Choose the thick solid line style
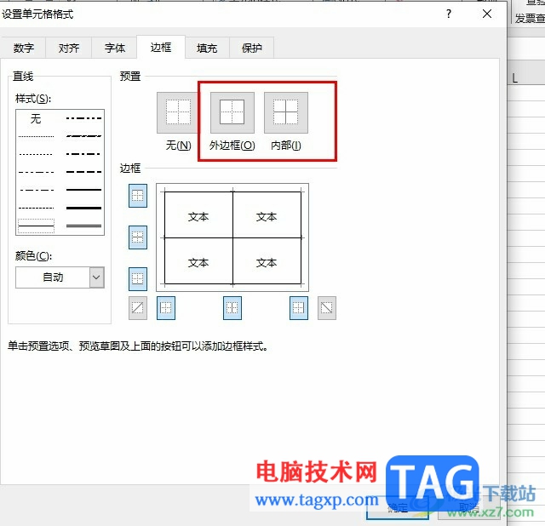 (x=83, y=209)
